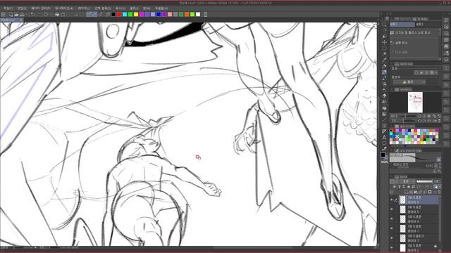Click the Undo arrow in command bar
The height and width of the screenshot is (253, 451).
click(32, 14)
